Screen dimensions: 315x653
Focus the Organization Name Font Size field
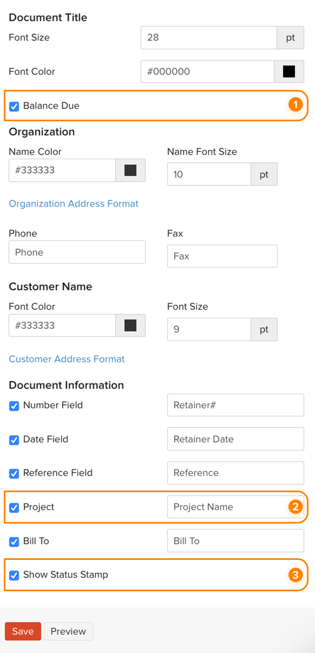pyautogui.click(x=209, y=174)
